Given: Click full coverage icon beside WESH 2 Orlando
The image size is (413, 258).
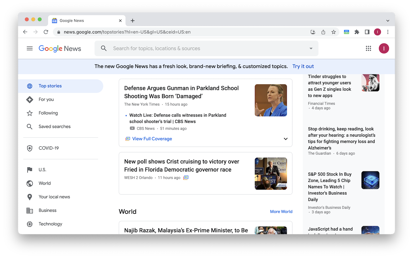Looking at the screenshot, I should point(186,178).
